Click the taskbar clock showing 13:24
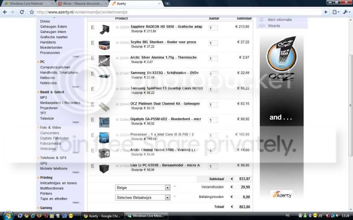Screen dimensions: 353x220 (345, 216)
